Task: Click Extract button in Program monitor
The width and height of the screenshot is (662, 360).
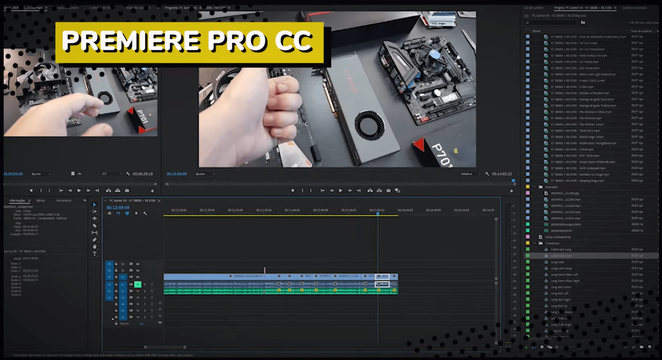Action: pos(379,191)
